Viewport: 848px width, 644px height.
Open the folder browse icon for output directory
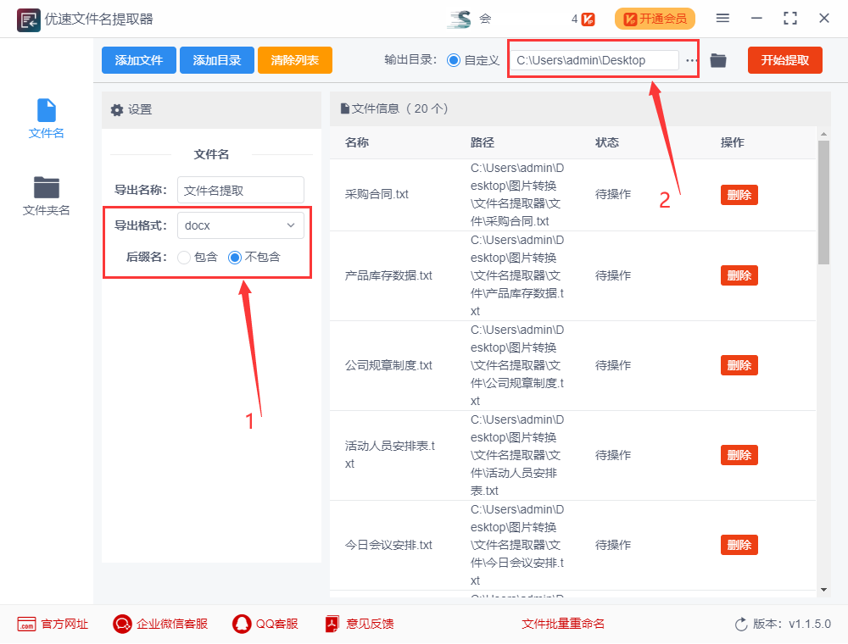pyautogui.click(x=718, y=60)
